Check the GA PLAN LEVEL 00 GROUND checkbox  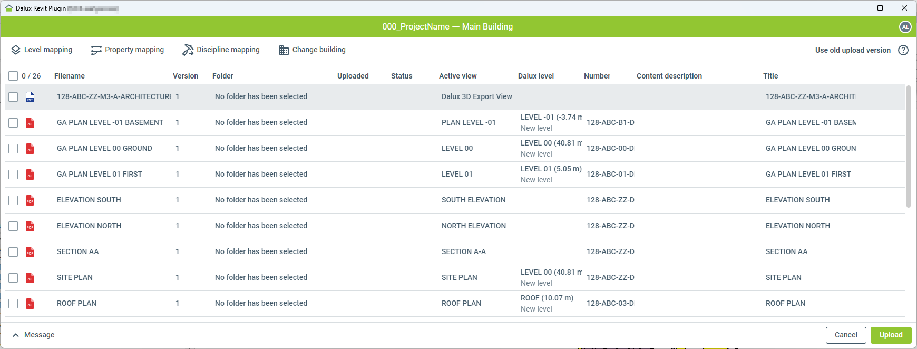tap(13, 149)
